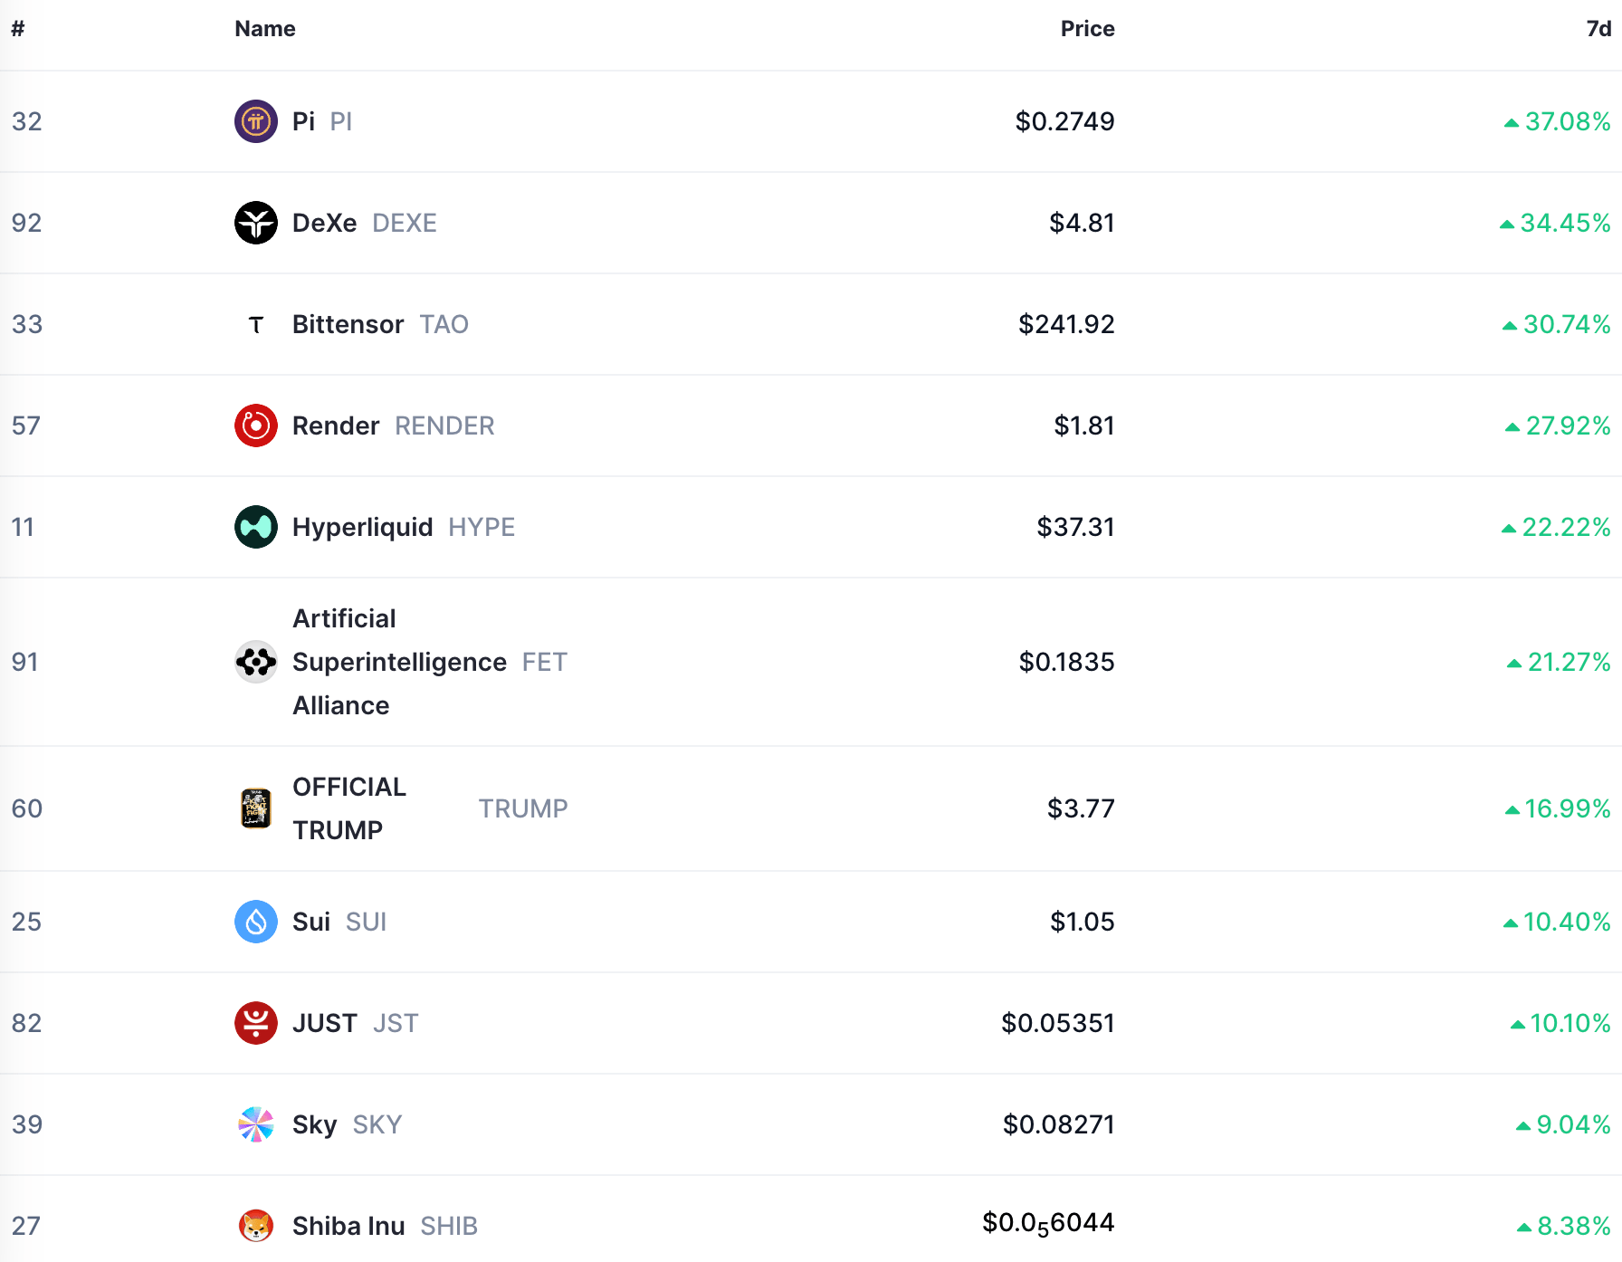This screenshot has width=1622, height=1262.
Task: Click the JUST coin logo icon
Action: (256, 1023)
